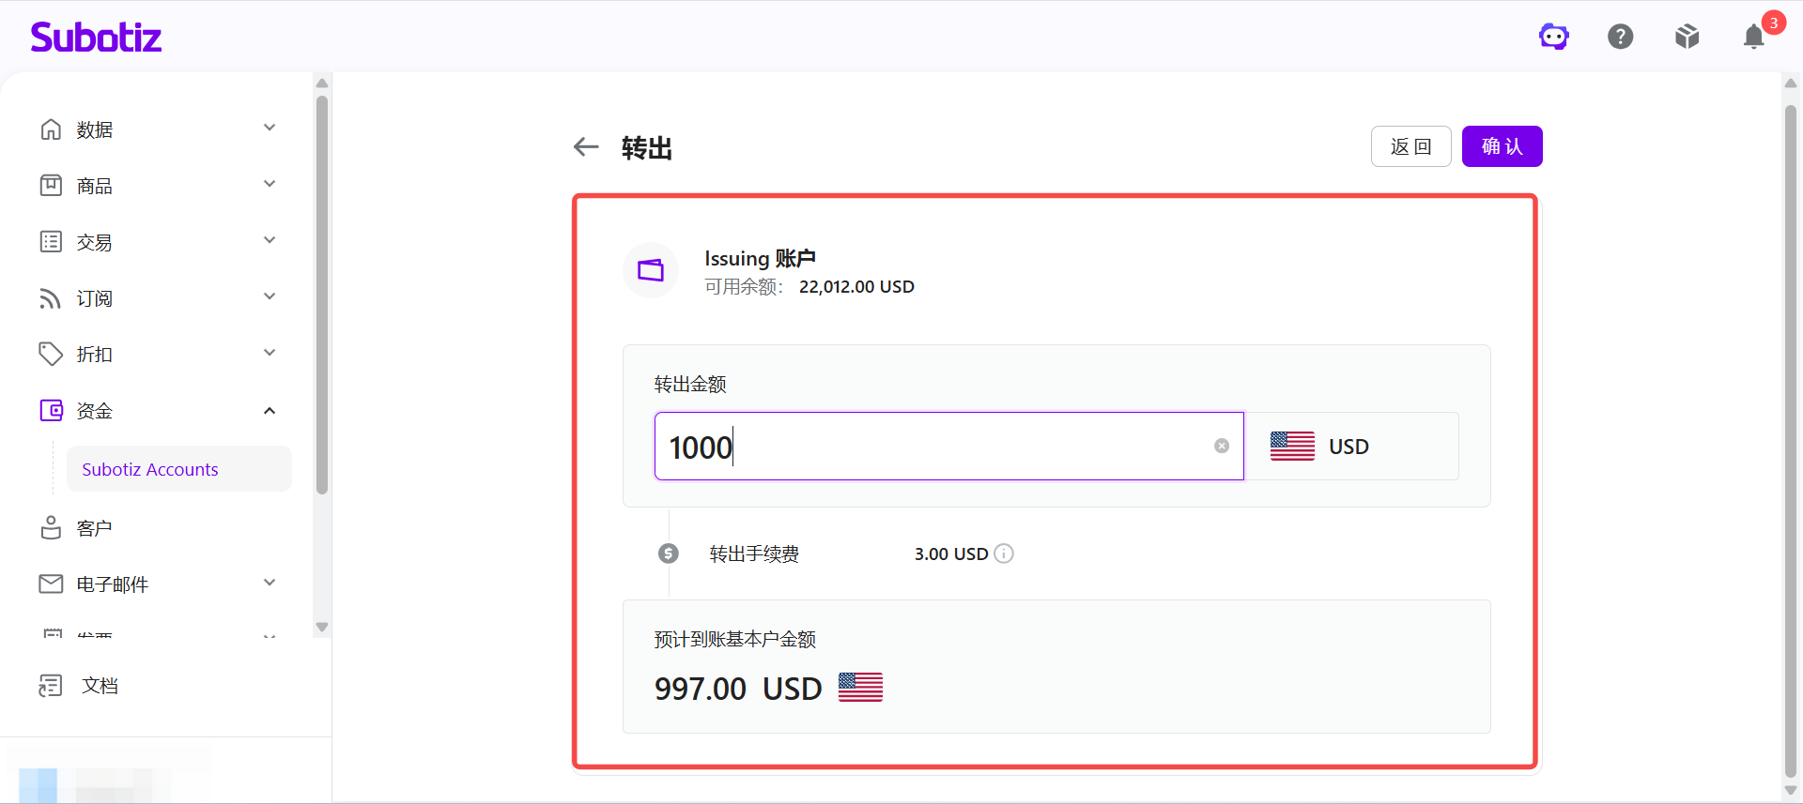Click the 22,012.00 USD balance text
1803x804 pixels.
tap(856, 287)
